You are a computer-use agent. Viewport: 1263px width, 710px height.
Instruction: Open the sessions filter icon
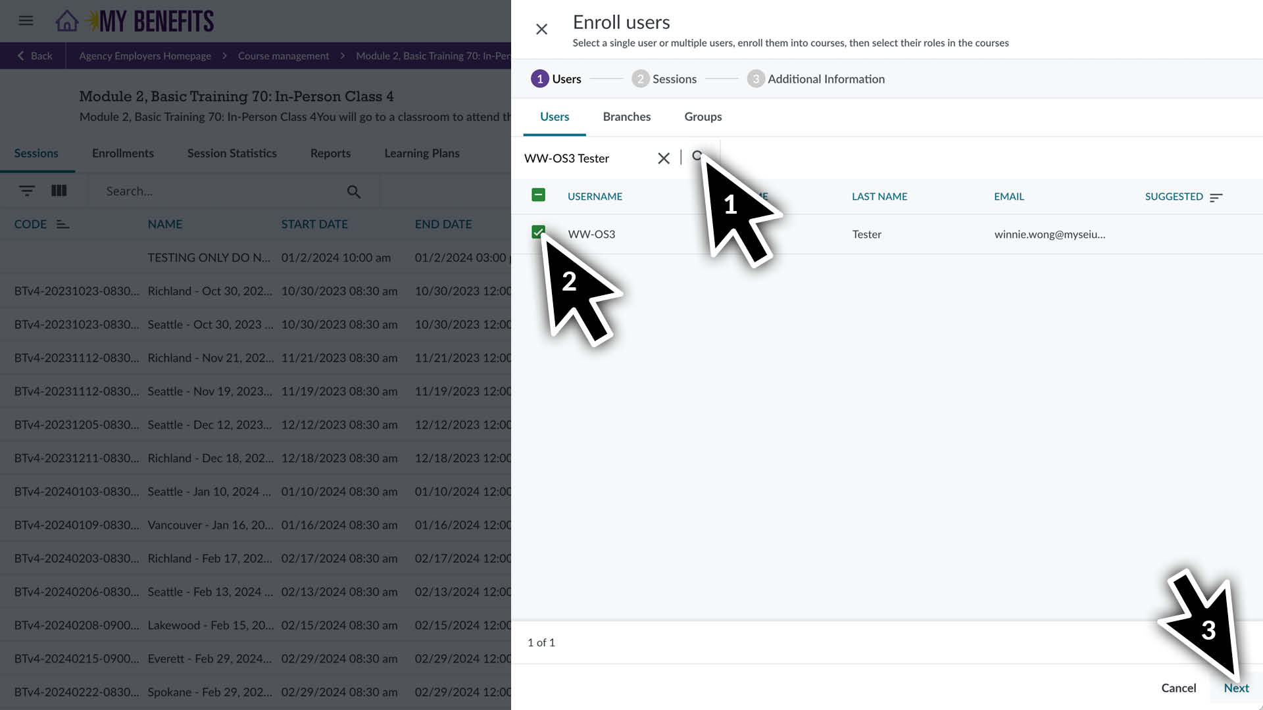(27, 191)
